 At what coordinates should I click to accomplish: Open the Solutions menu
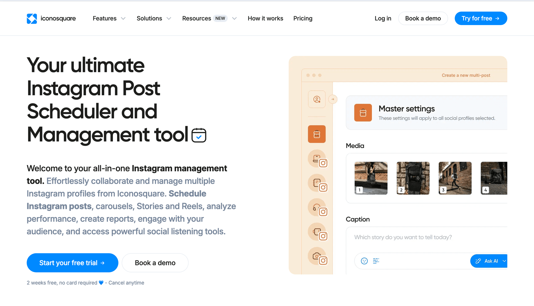pos(149,18)
